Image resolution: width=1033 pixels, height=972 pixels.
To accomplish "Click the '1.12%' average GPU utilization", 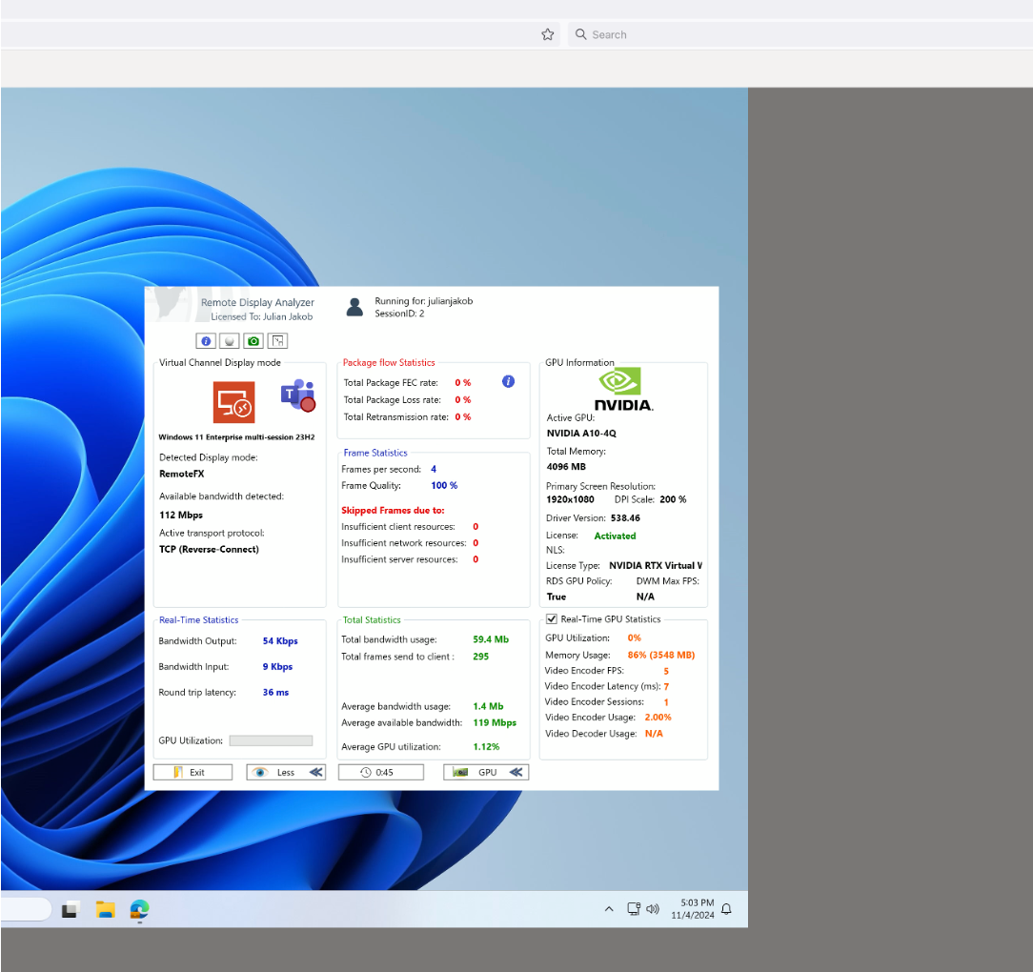I will pyautogui.click(x=486, y=746).
